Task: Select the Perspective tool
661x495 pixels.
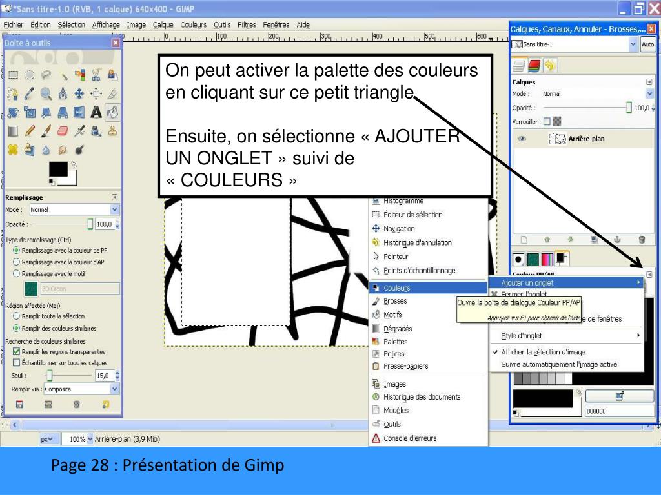Action: [x=63, y=112]
